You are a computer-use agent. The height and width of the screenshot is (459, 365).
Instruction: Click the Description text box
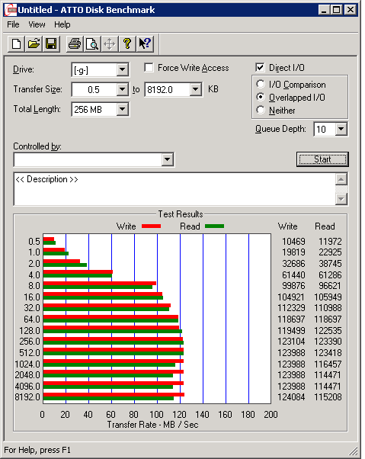tap(174, 189)
